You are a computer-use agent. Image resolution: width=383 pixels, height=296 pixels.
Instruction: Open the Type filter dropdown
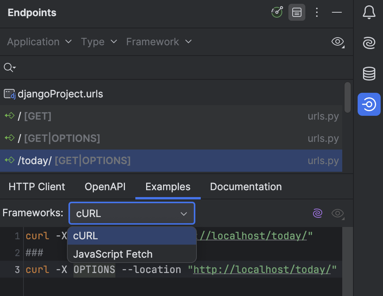(x=99, y=42)
